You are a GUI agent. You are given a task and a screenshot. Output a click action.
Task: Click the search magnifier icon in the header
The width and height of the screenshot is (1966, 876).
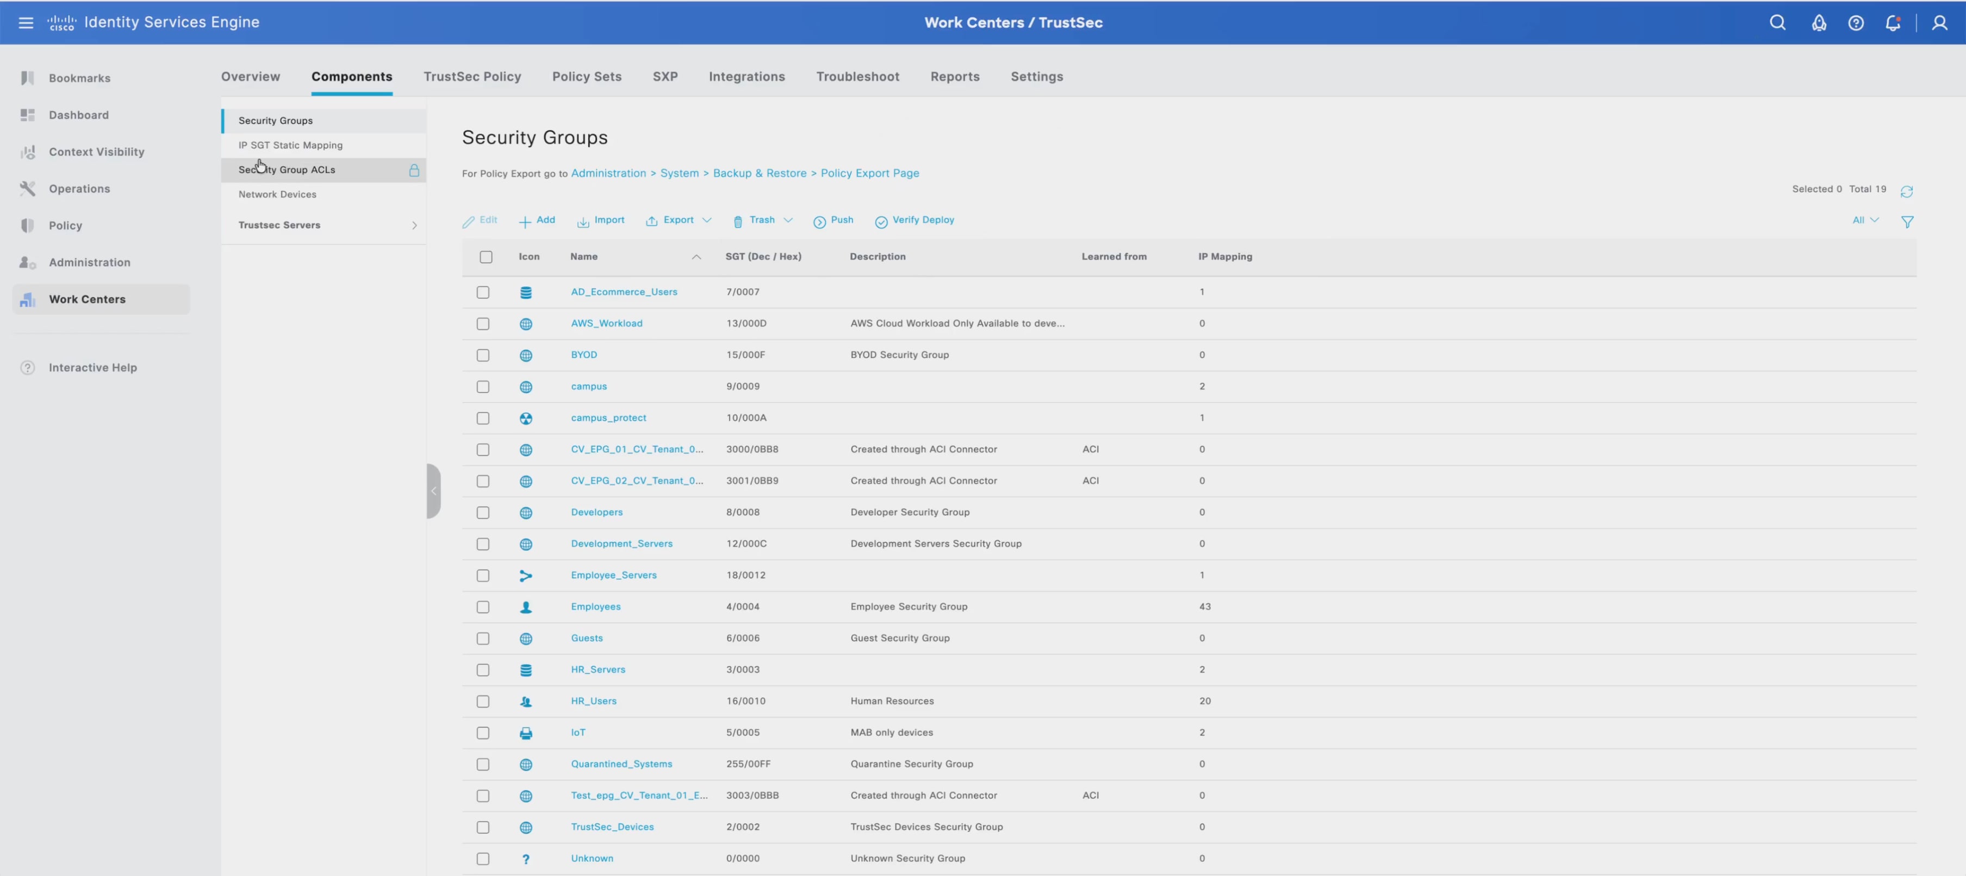coord(1777,23)
